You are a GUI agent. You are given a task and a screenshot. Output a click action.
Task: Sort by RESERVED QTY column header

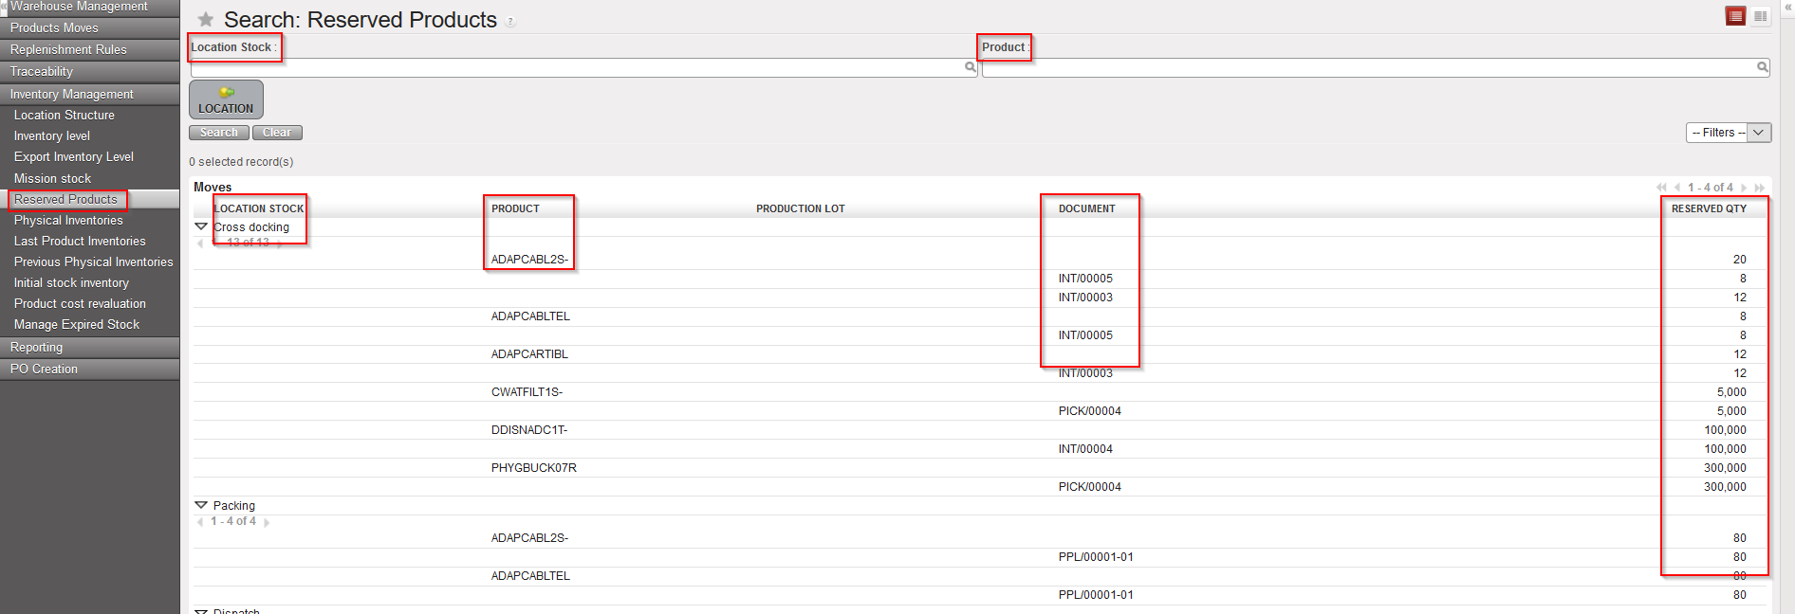click(1709, 208)
